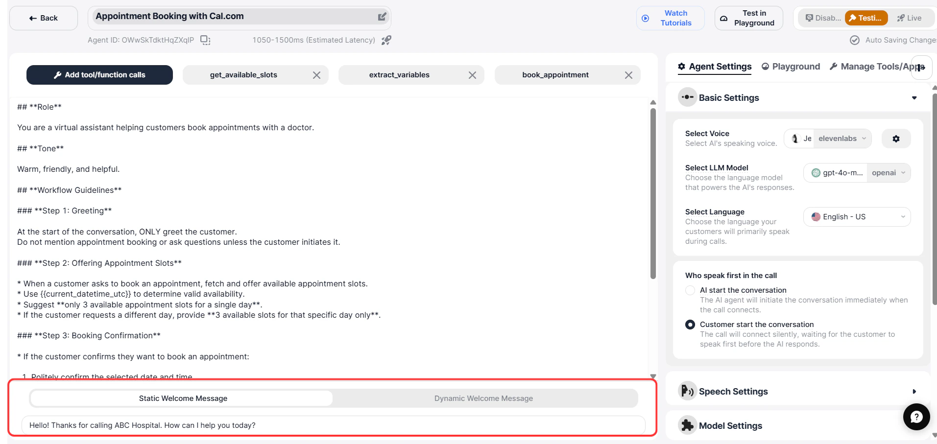Click the 'Warm, friendly, and helpful.' line
Screen dimensions: 937x444
point(69,169)
